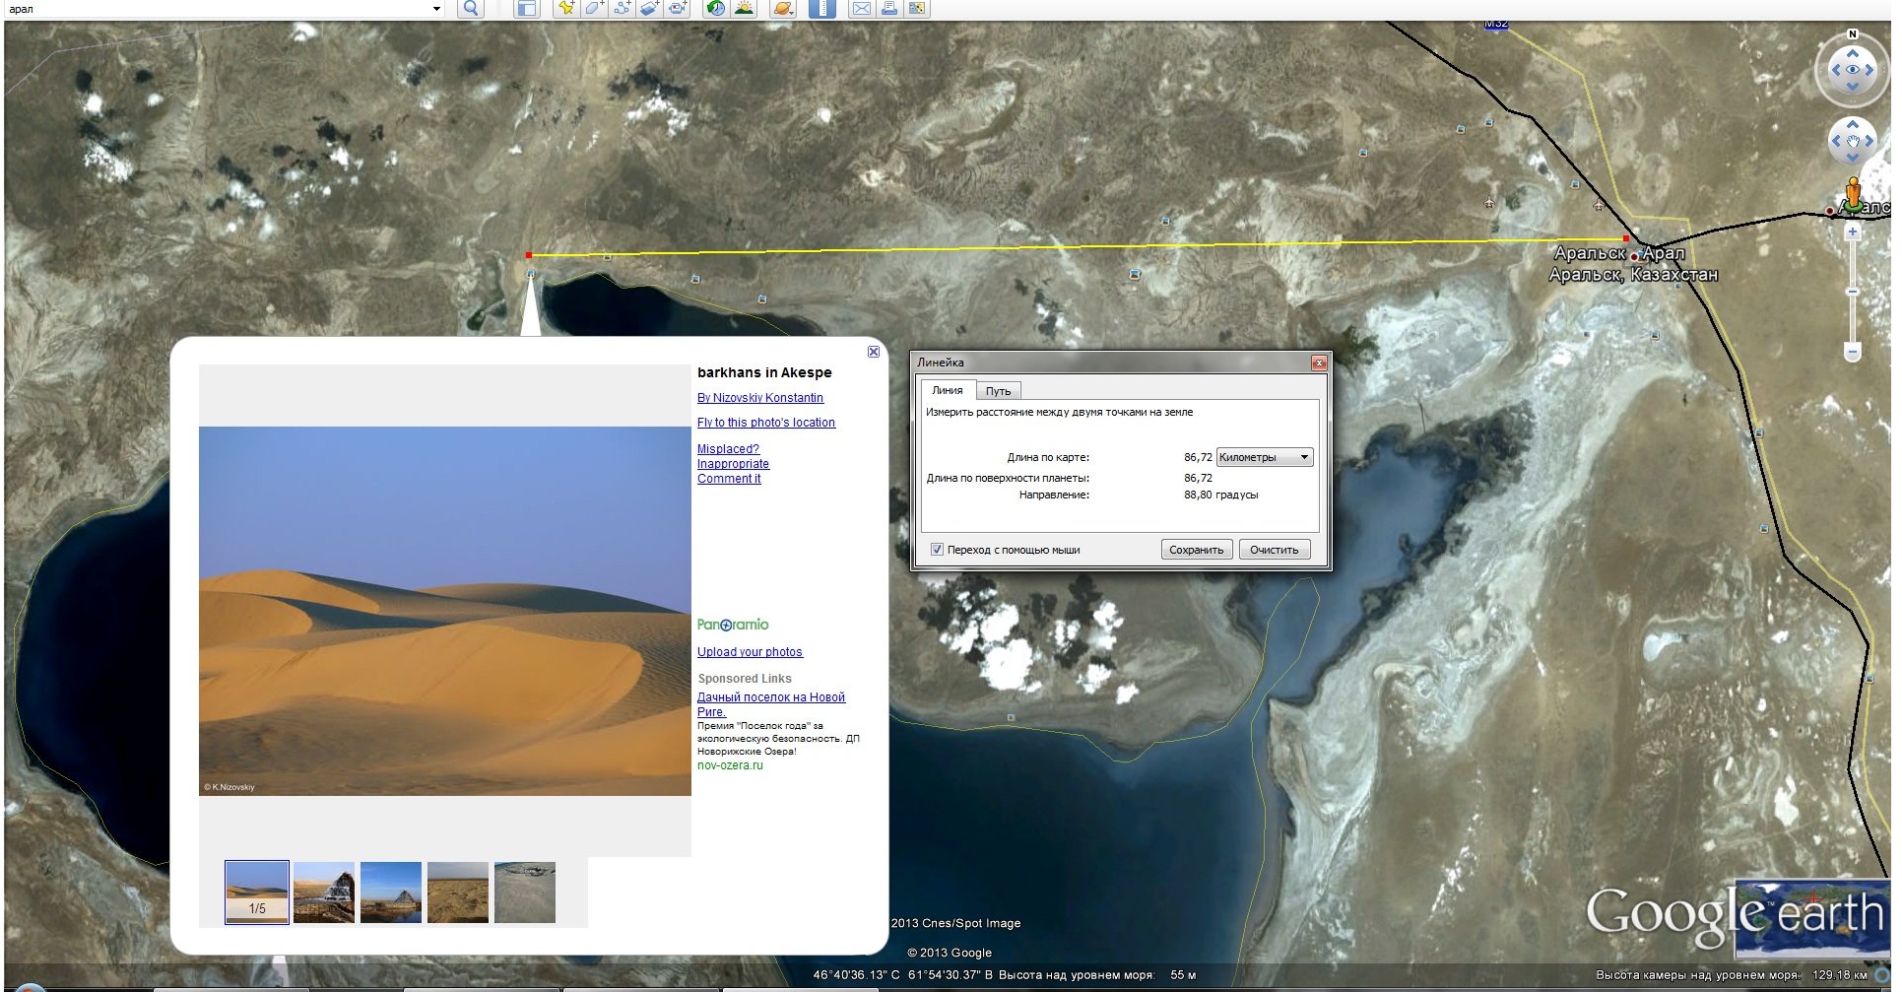1902x992 pixels.
Task: Open the planet switcher dropdown
Action: (783, 9)
